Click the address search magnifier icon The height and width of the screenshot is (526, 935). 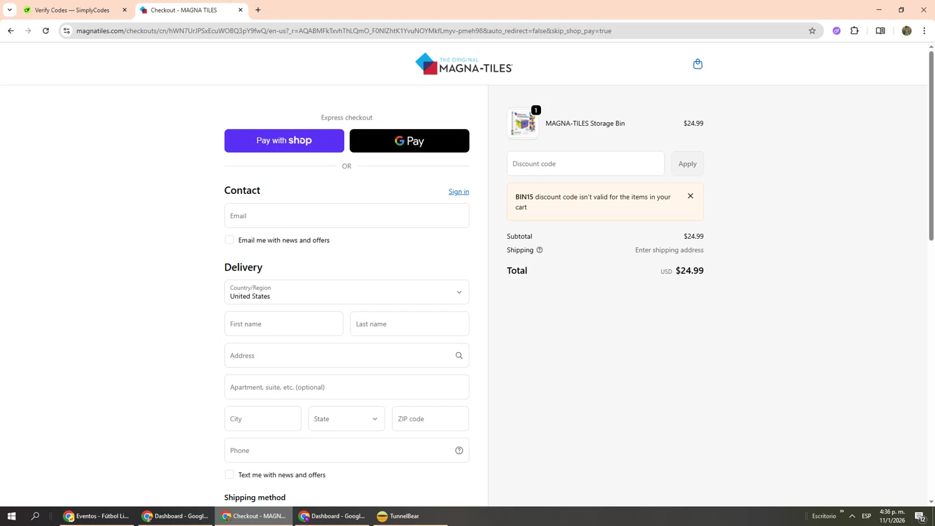459,355
